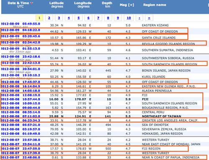Open event 2012-08-08 06:23:34.3 link
Image resolution: width=209 pixels, height=160 pixels.
[20, 120]
